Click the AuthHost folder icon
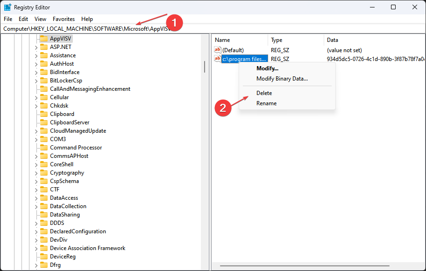Screen dimensions: 426x271 [44, 64]
